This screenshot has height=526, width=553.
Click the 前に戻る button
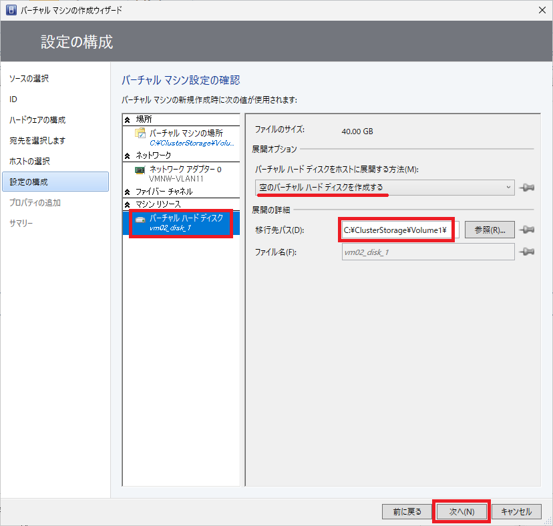(407, 511)
